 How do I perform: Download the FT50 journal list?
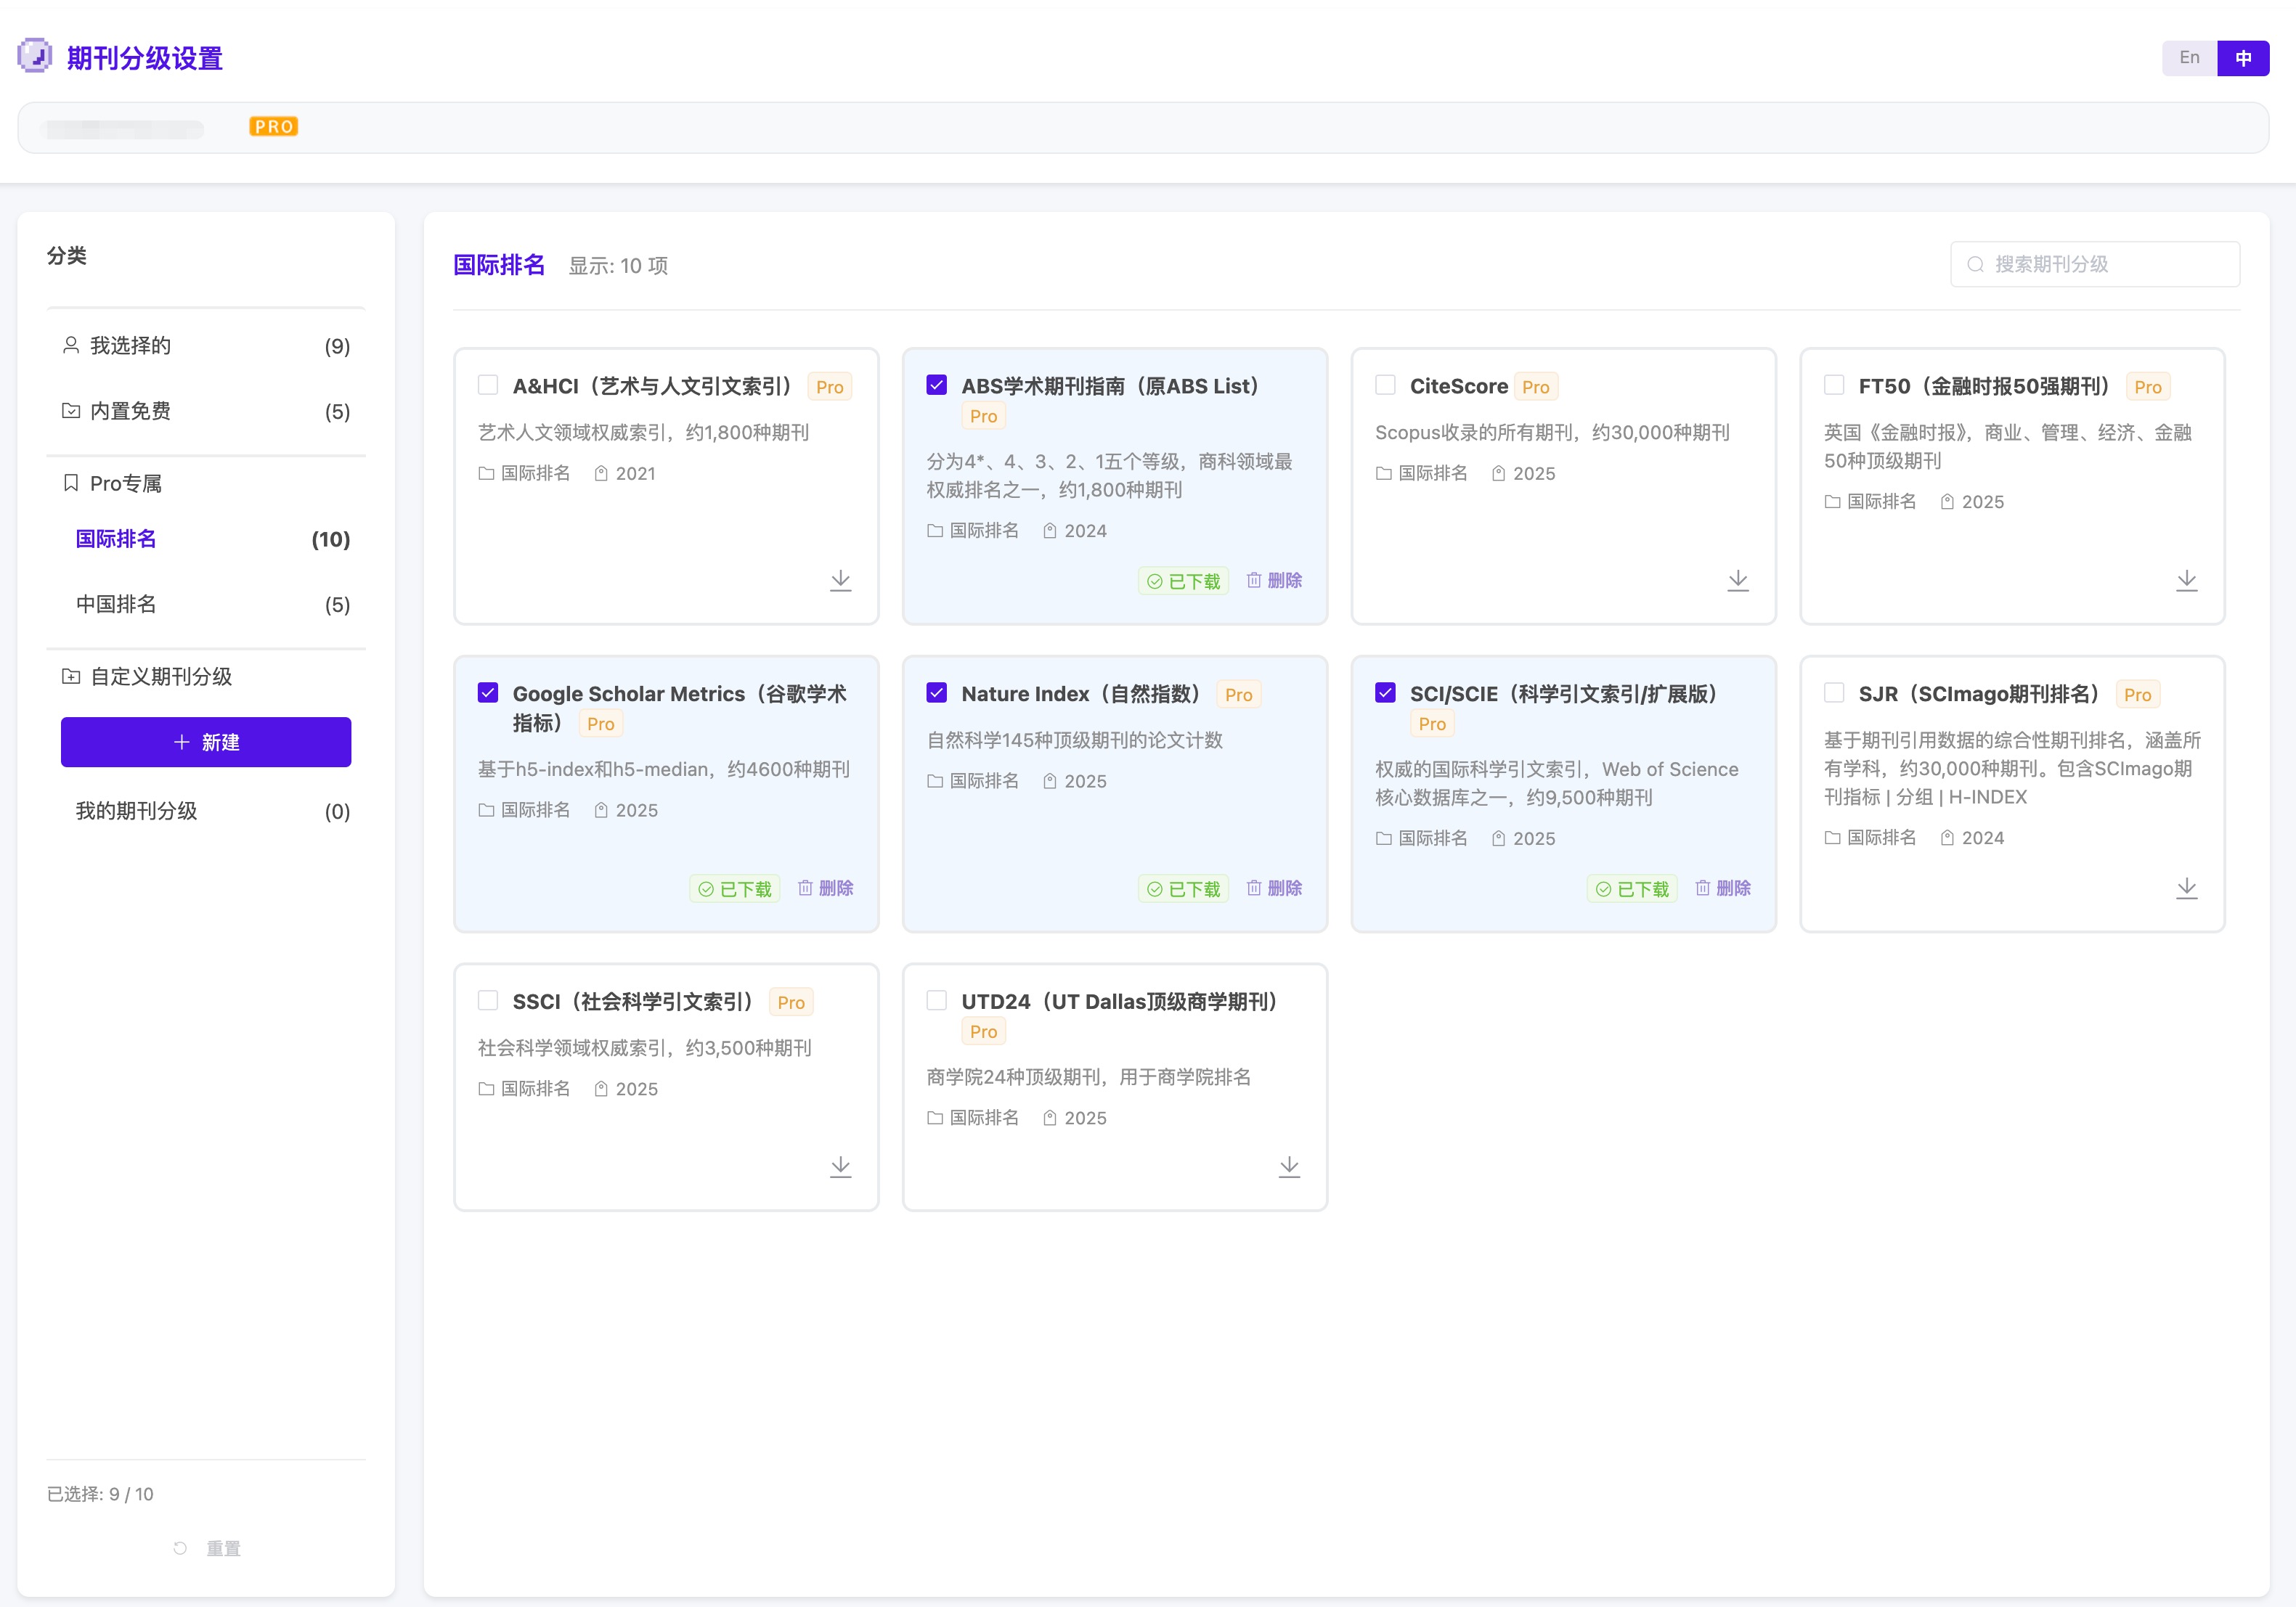[2186, 581]
